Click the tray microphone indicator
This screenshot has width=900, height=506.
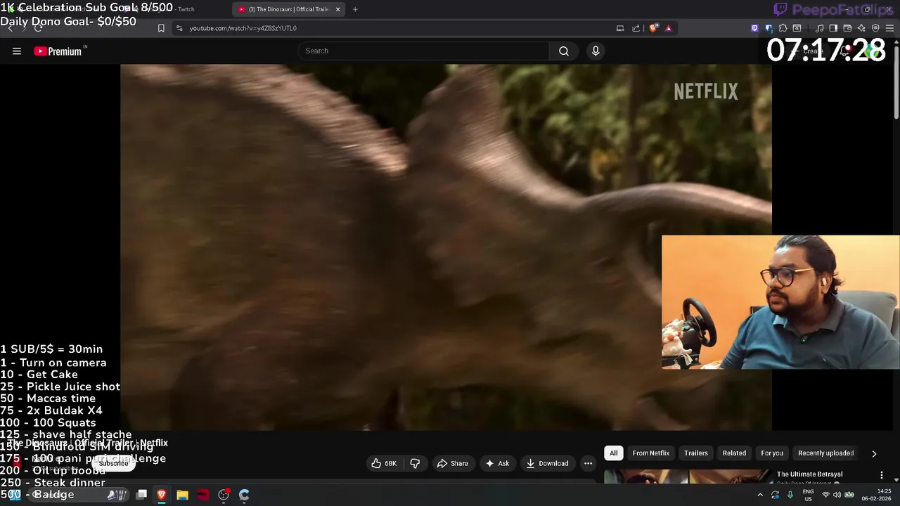click(x=790, y=495)
